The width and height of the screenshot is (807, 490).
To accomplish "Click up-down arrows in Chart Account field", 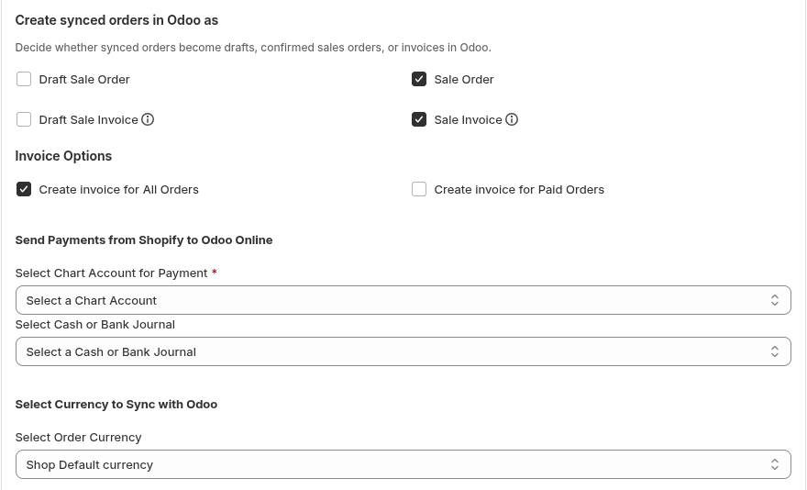I will 774,300.
